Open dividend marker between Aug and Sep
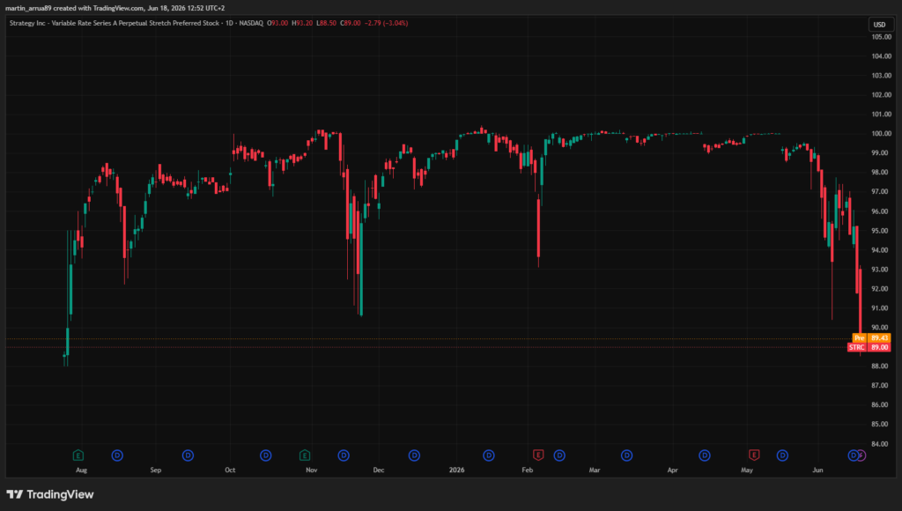Image resolution: width=902 pixels, height=511 pixels. [117, 455]
